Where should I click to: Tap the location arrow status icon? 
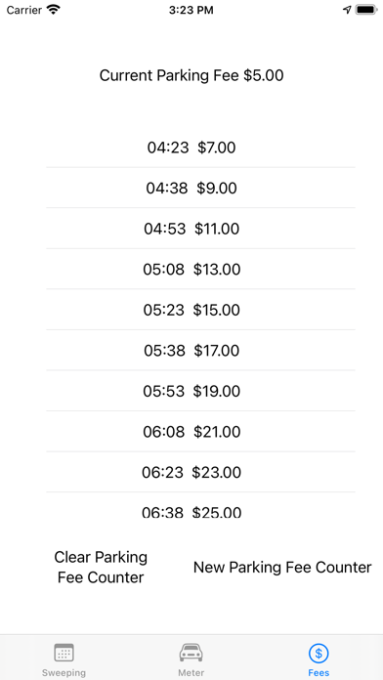[347, 10]
